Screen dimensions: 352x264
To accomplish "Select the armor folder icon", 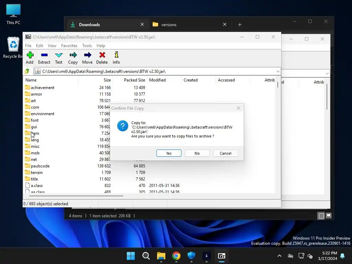I will point(27,94).
